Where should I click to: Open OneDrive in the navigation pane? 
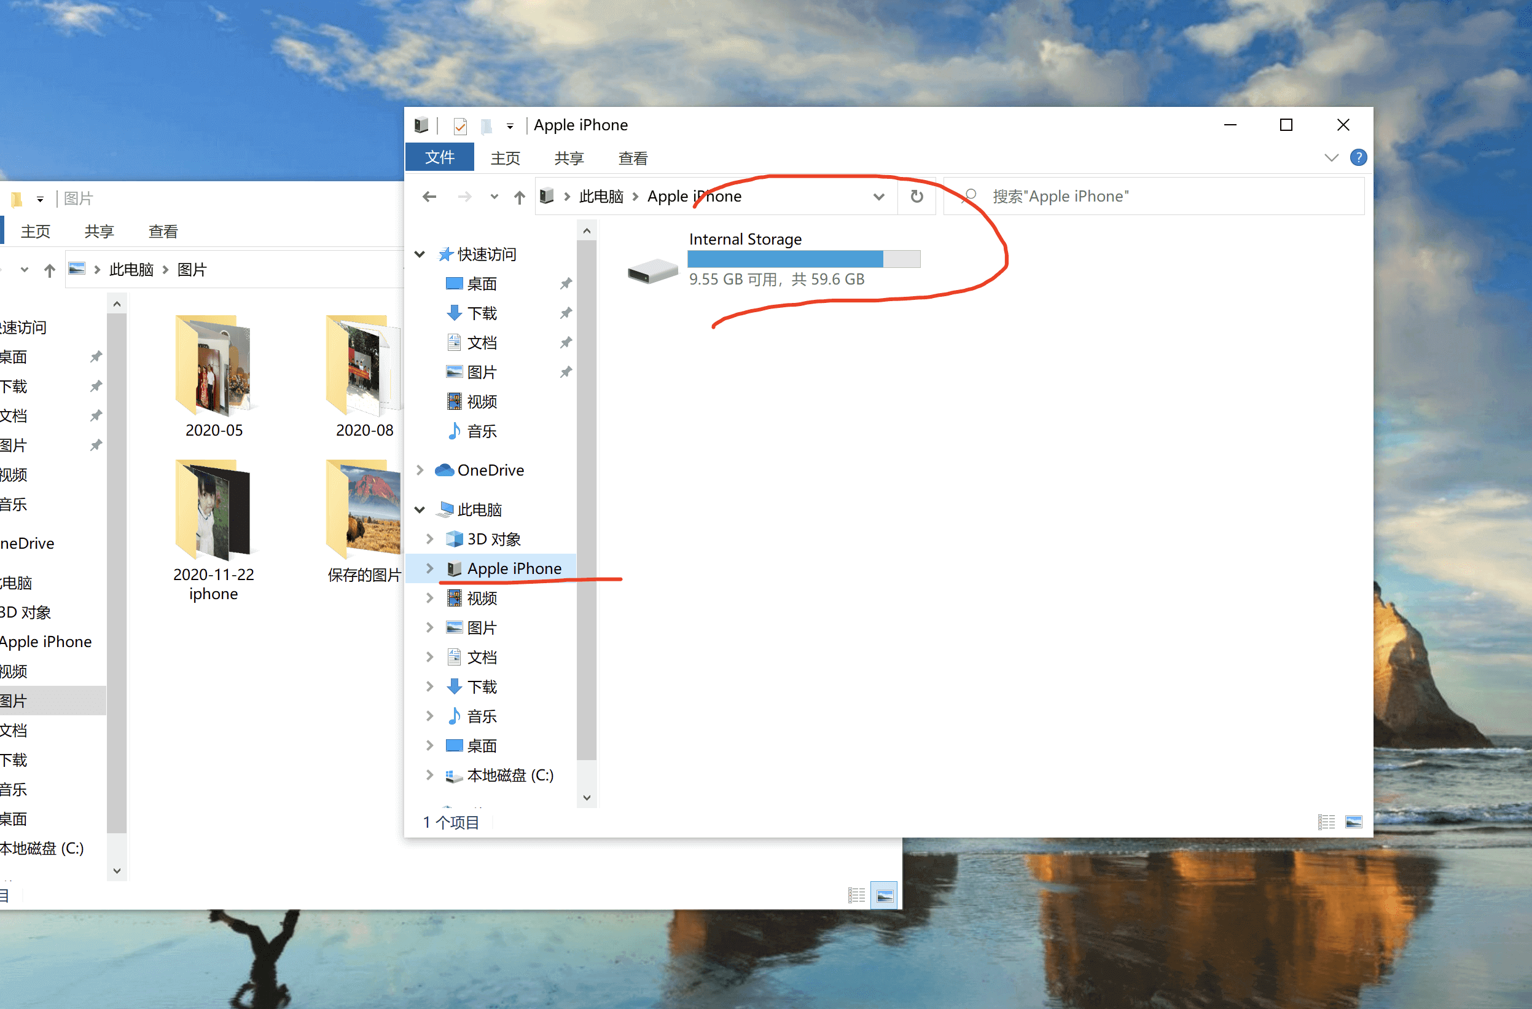[x=490, y=470]
